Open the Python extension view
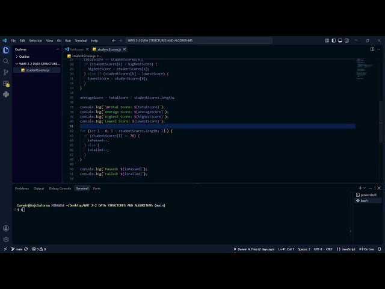Image resolution: width=385 pixels, height=289 pixels. (6, 95)
